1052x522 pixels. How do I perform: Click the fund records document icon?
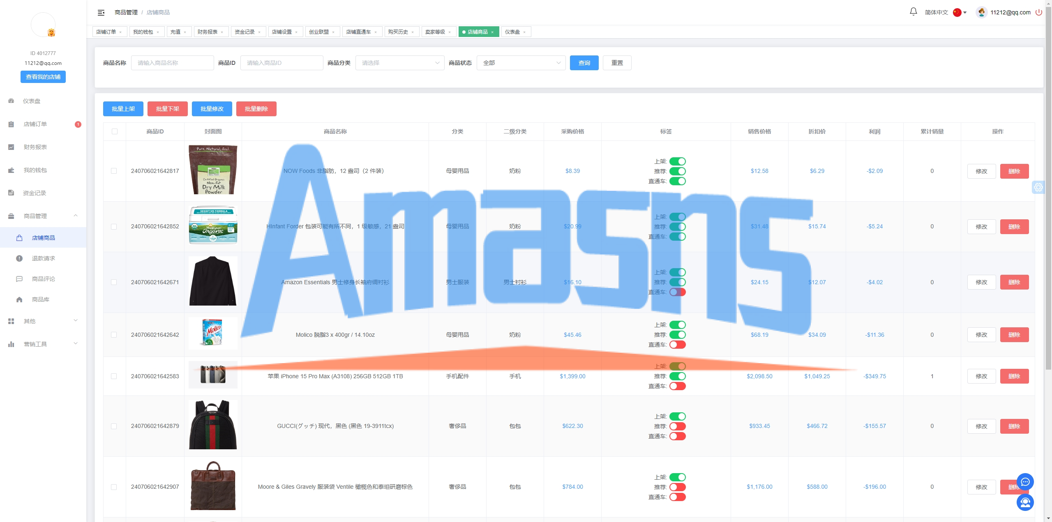11,193
